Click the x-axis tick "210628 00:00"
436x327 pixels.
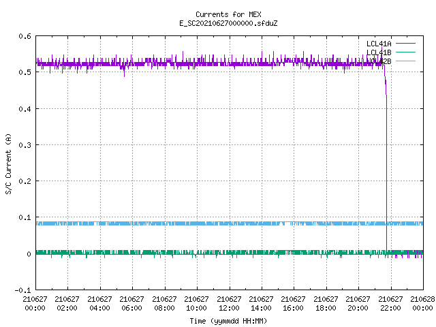(422, 303)
